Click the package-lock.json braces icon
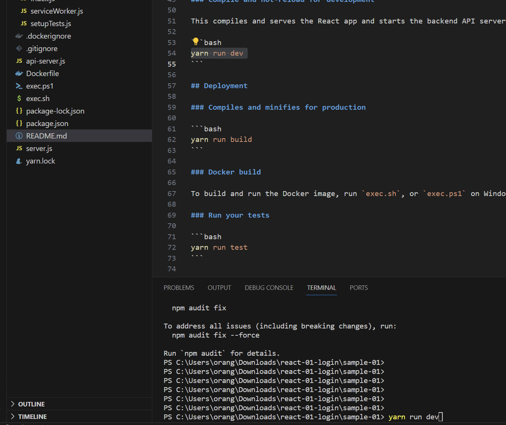This screenshot has height=425, width=506. pyautogui.click(x=19, y=111)
